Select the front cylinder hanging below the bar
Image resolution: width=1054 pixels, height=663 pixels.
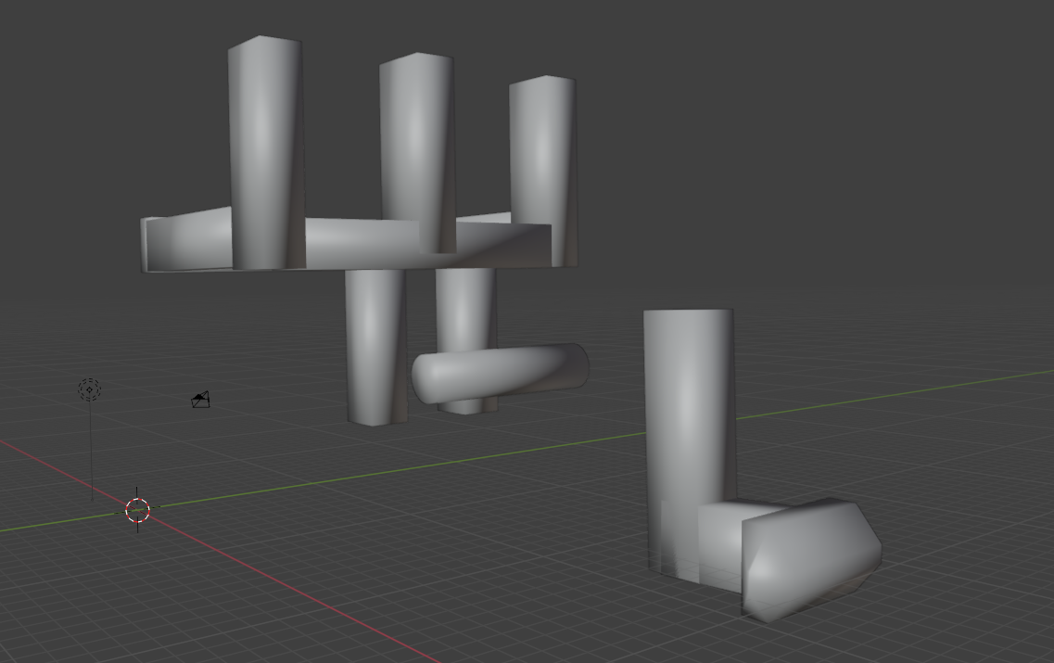[375, 343]
